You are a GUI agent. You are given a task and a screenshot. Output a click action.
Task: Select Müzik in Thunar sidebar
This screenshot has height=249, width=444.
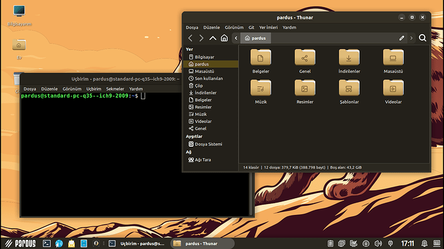pos(210,114)
